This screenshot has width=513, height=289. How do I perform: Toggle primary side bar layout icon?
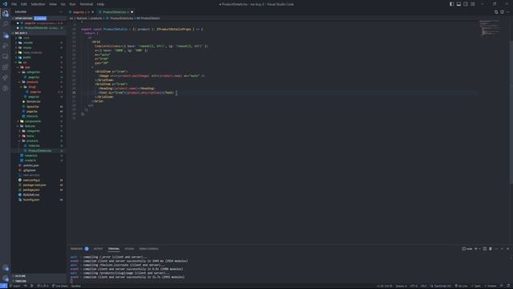click(451, 4)
